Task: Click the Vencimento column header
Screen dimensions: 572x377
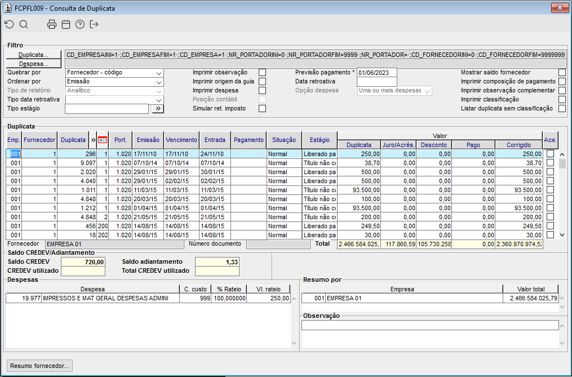Action: [181, 140]
